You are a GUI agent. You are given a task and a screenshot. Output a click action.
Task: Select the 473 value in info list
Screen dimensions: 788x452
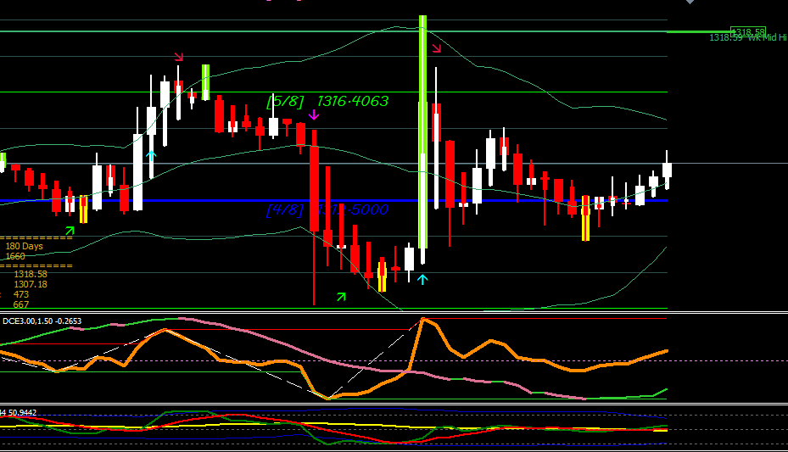point(21,294)
